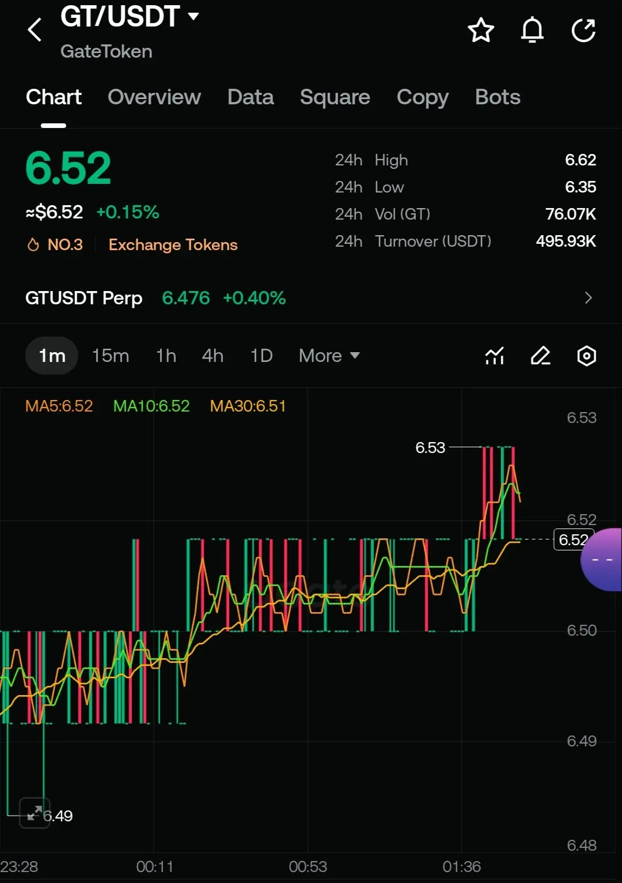
Task: Tap the purple floating side bubble
Action: pyautogui.click(x=601, y=560)
